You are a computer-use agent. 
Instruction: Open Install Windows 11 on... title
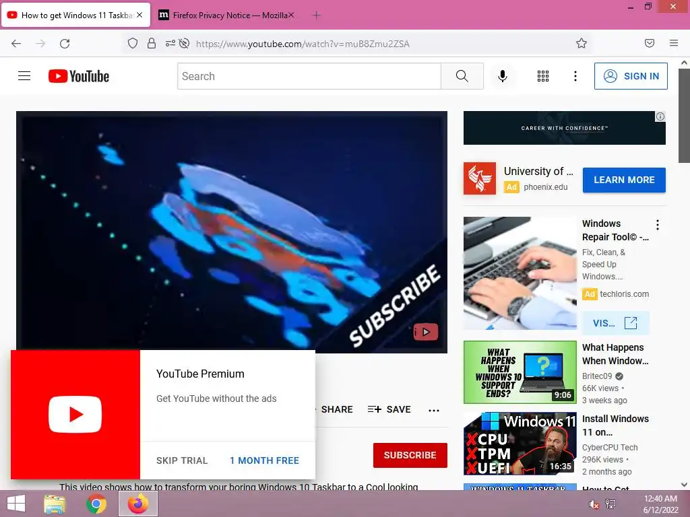[x=615, y=425]
